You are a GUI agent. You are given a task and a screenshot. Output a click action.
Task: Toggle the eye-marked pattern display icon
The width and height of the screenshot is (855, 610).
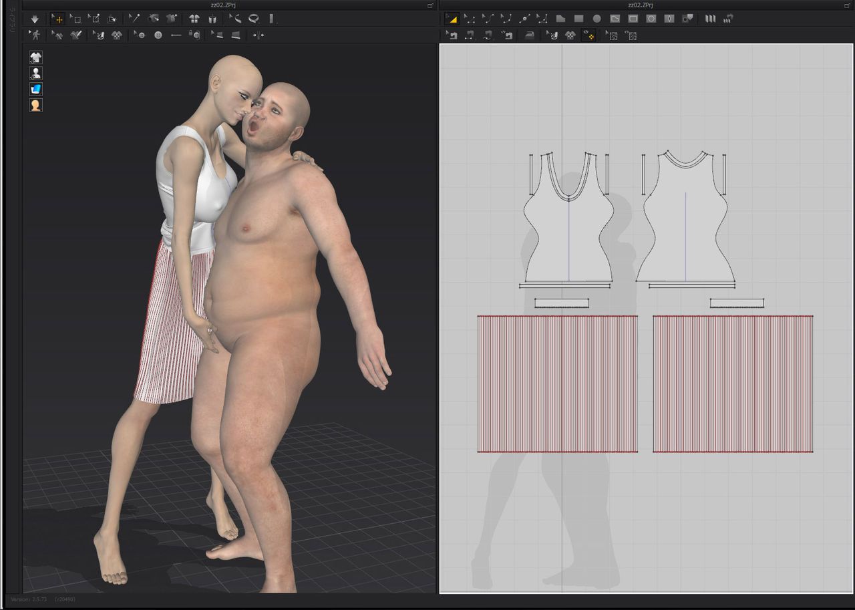(631, 35)
